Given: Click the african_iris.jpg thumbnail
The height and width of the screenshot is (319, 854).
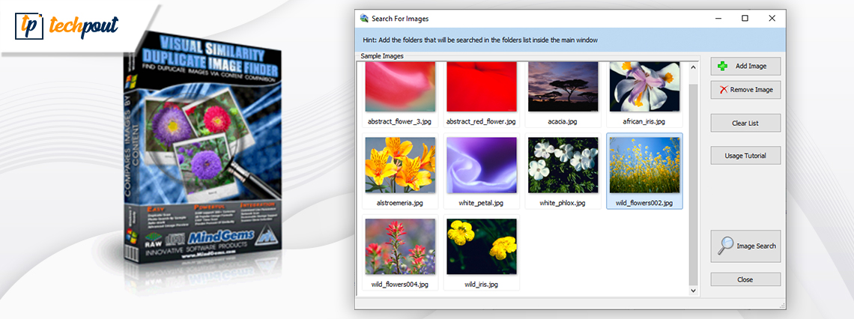Looking at the screenshot, I should 644,86.
